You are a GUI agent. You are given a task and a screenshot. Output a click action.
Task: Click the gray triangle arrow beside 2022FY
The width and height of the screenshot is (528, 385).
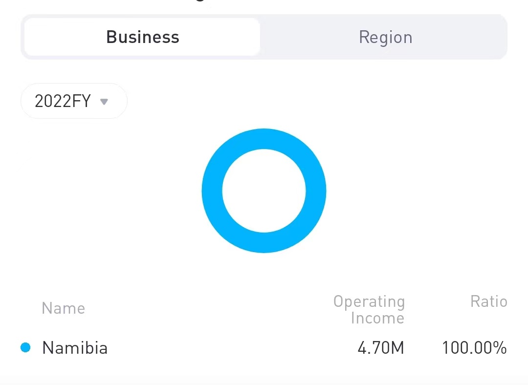click(104, 102)
